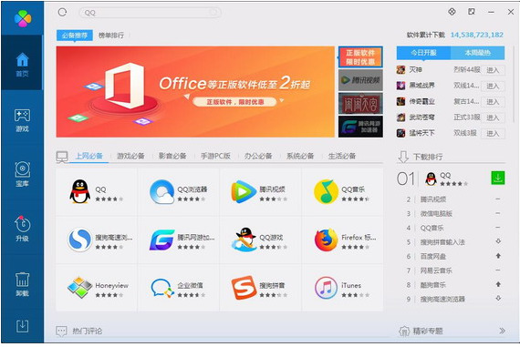Image resolution: width=520 pixels, height=347 pixels.
Task: Click the 灭神 game icon in server list
Action: pyautogui.click(x=400, y=69)
